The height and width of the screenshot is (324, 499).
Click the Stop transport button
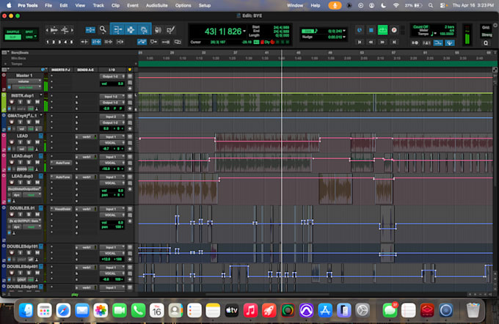pos(371,30)
